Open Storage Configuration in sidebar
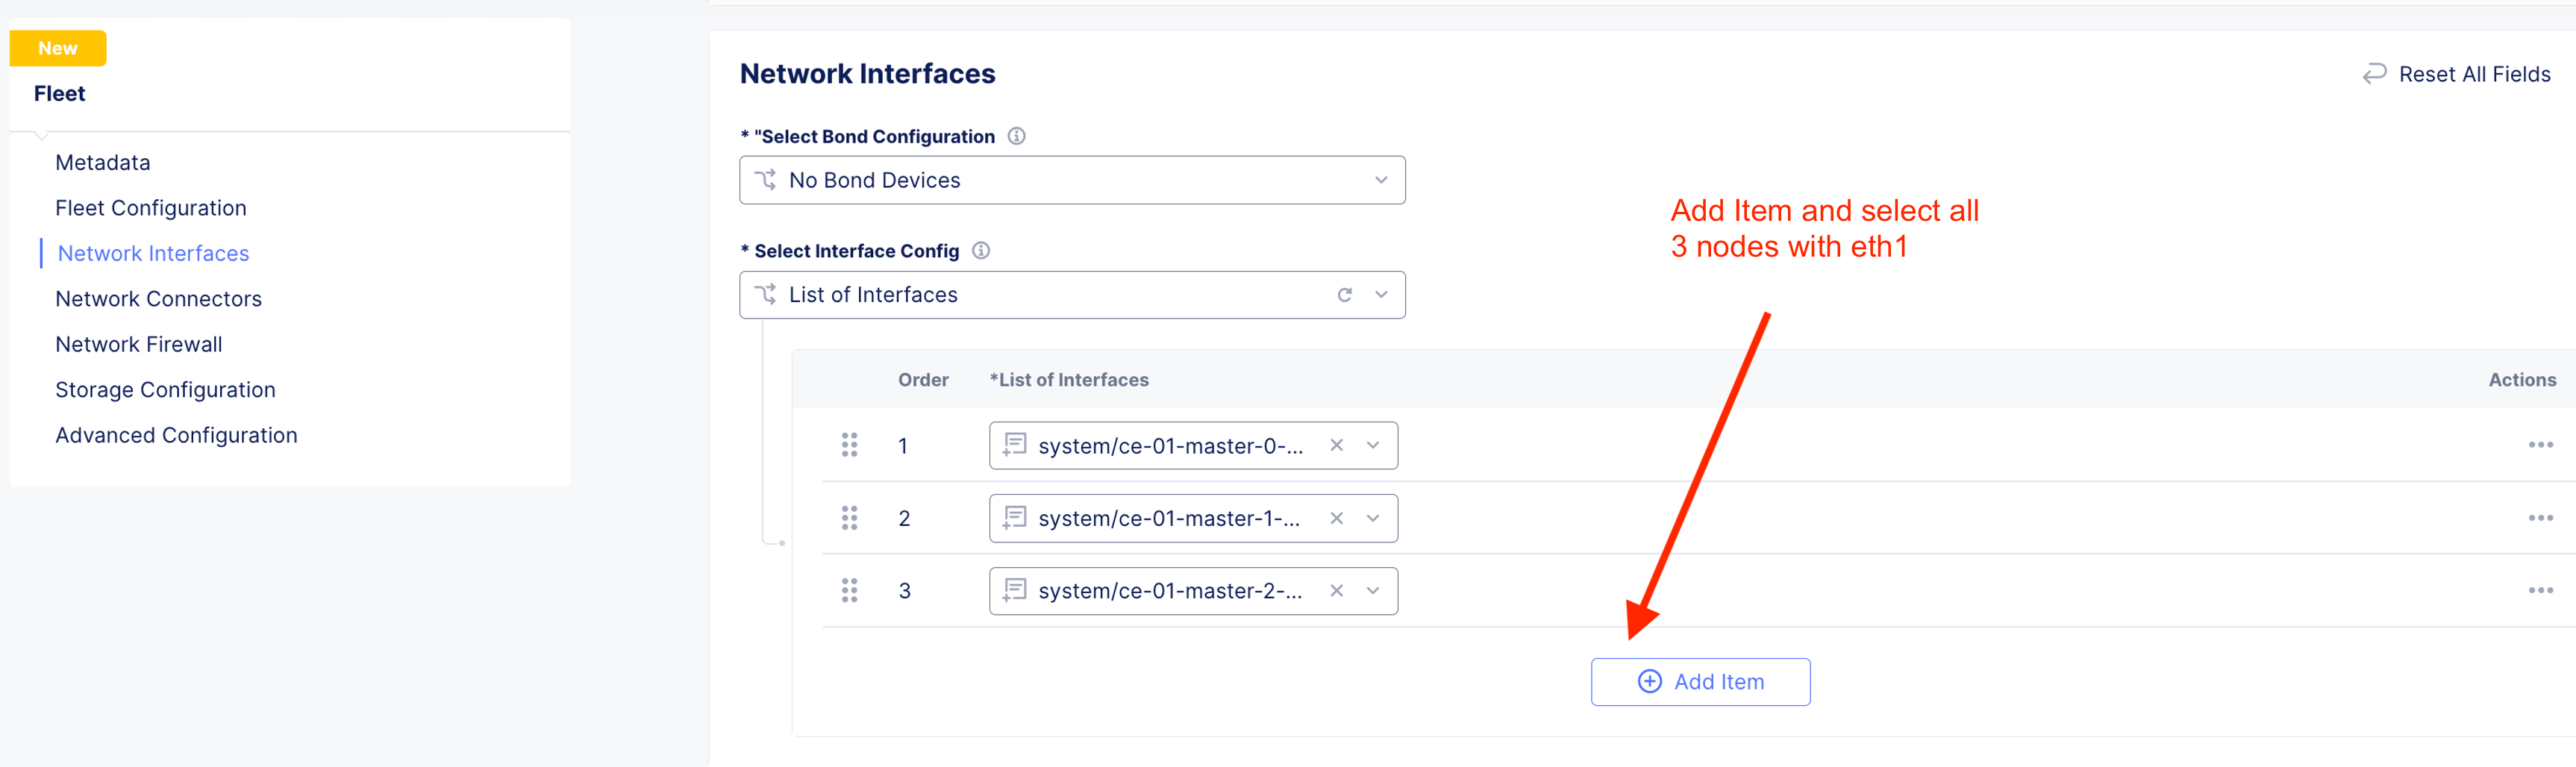Image resolution: width=2576 pixels, height=767 pixels. coord(165,390)
